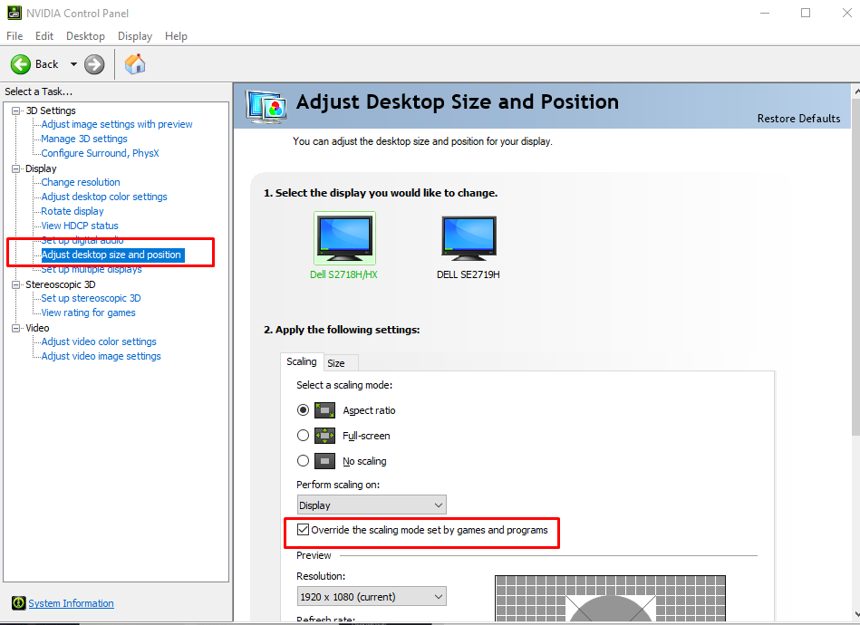Click the Full-screen scaling mode icon
The height and width of the screenshot is (625, 860).
pos(325,436)
